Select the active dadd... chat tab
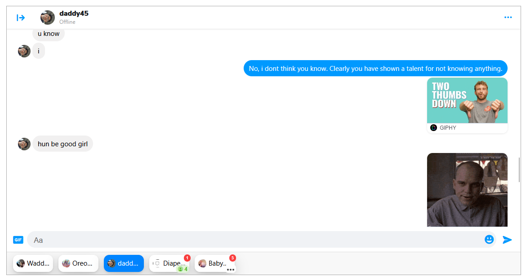This screenshot has height=280, width=526. [124, 263]
